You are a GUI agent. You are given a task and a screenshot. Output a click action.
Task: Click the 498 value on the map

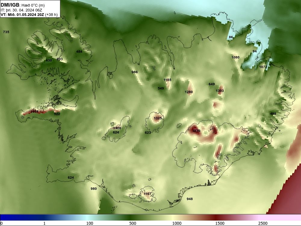(x=273, y=114)
